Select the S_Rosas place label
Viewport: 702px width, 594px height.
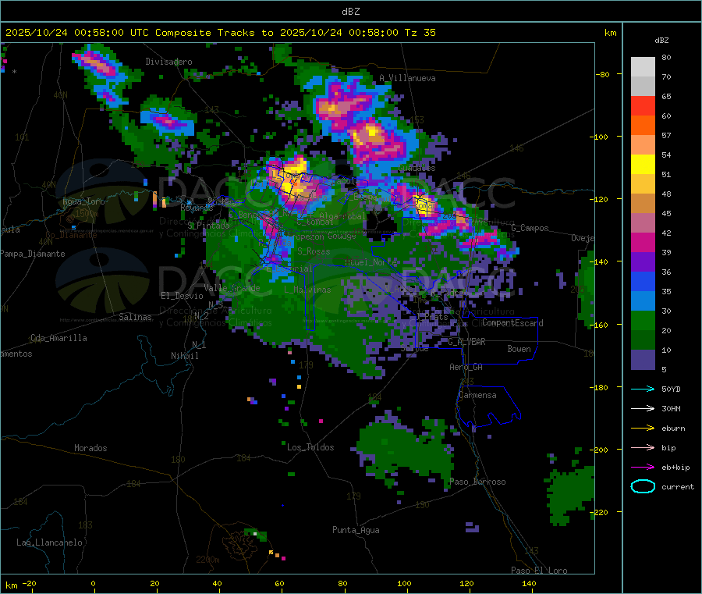click(314, 251)
